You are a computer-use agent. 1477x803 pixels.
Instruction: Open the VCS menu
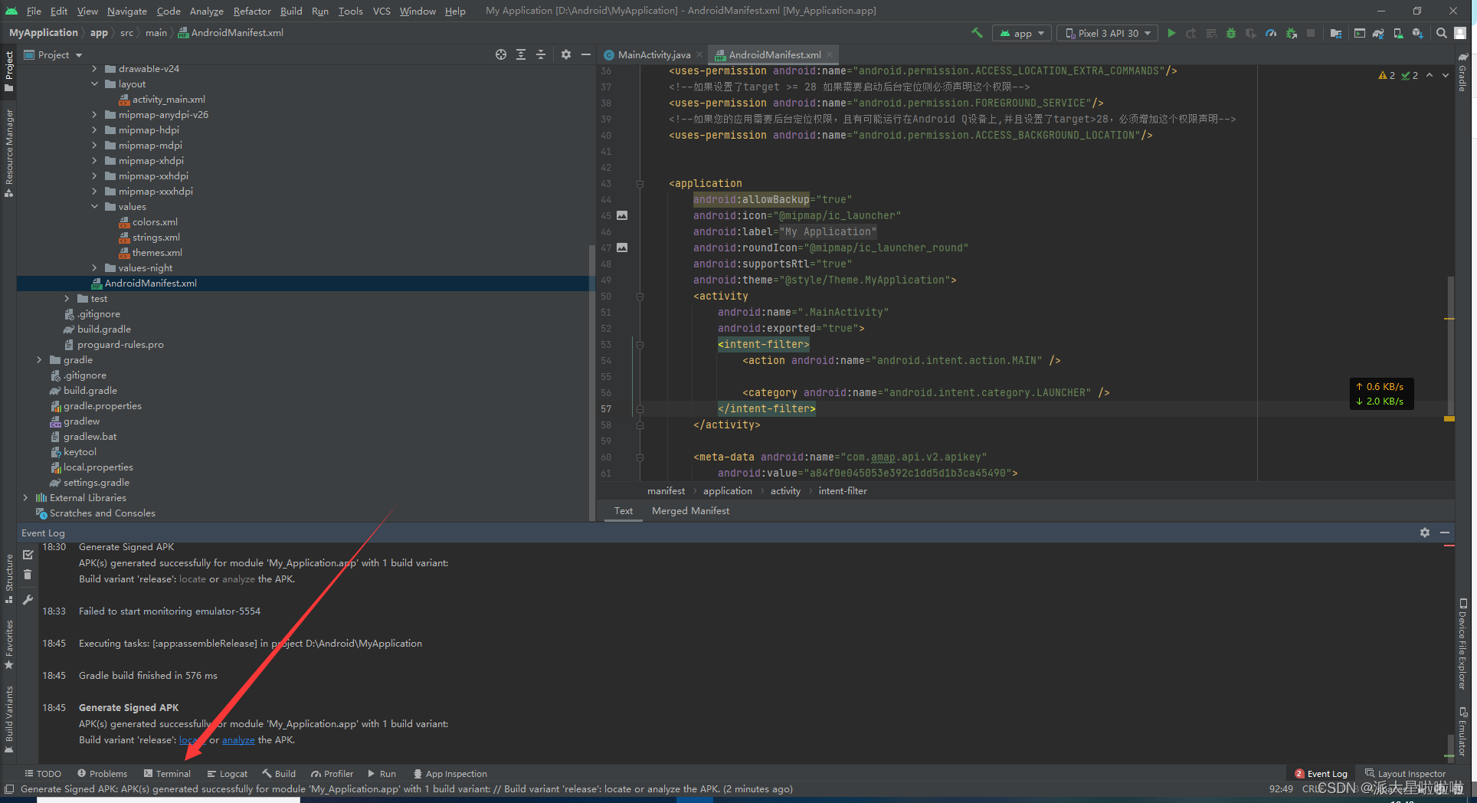[382, 11]
